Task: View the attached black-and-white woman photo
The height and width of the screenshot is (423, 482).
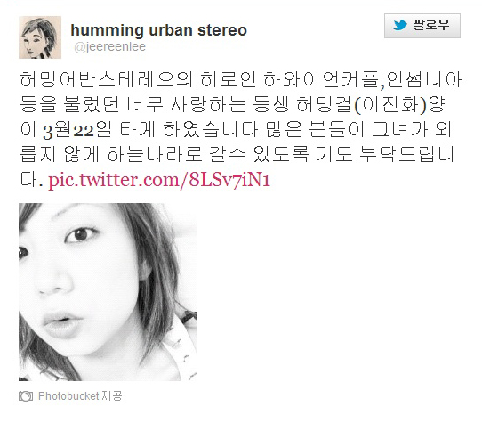Action: [108, 292]
